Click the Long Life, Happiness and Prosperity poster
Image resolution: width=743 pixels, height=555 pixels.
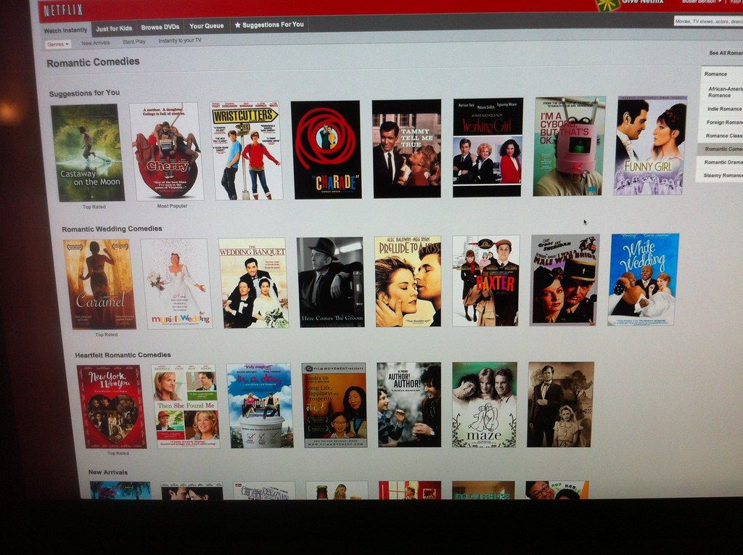click(x=334, y=406)
